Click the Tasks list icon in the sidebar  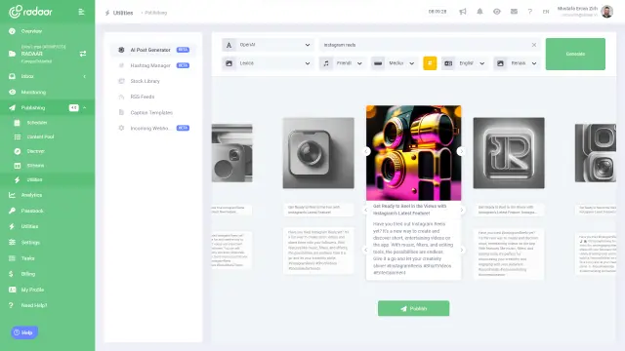tap(12, 258)
